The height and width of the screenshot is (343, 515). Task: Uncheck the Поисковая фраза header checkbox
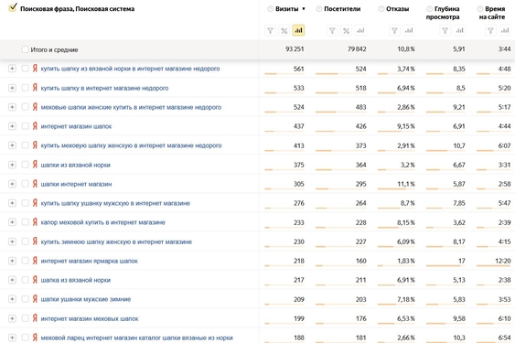[x=13, y=7]
